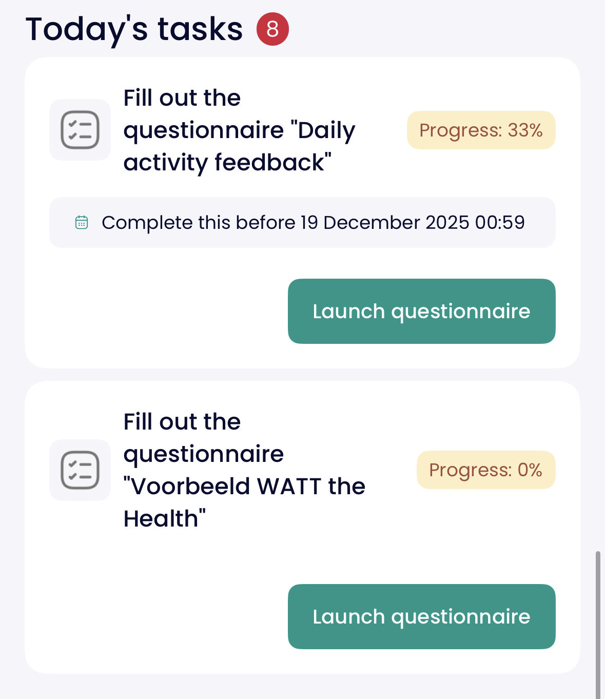Launch the Voorbeeld WATT the Health questionnaire

[x=421, y=616]
